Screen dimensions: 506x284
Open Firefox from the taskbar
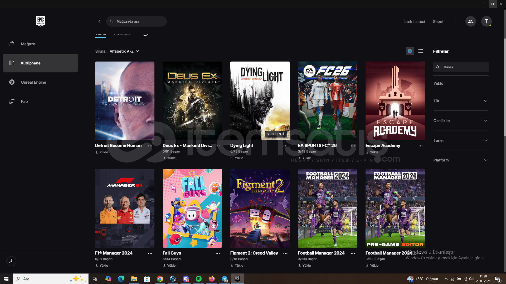212,279
